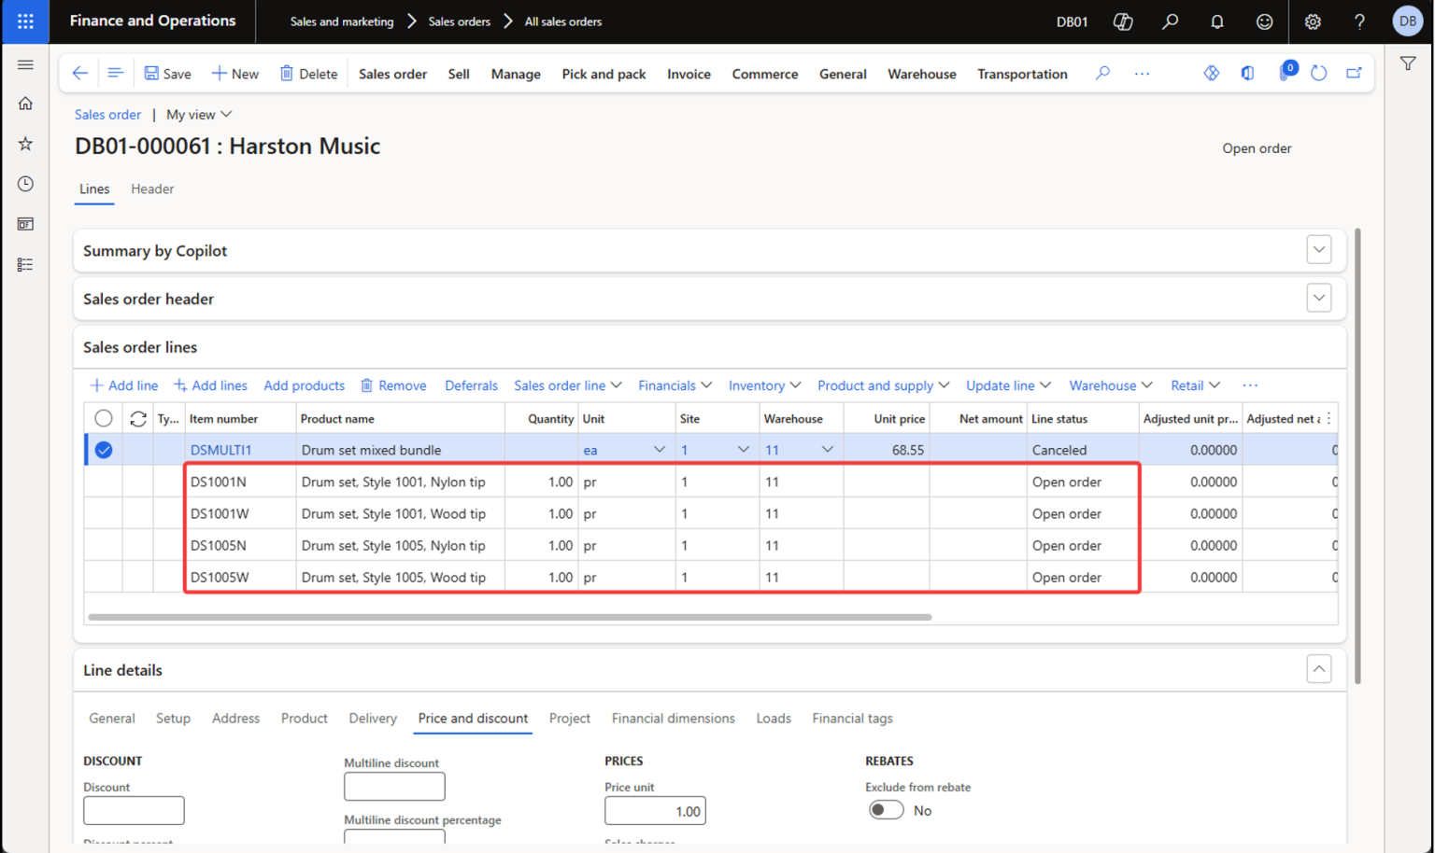Expand the Sales order header section

[1318, 297]
